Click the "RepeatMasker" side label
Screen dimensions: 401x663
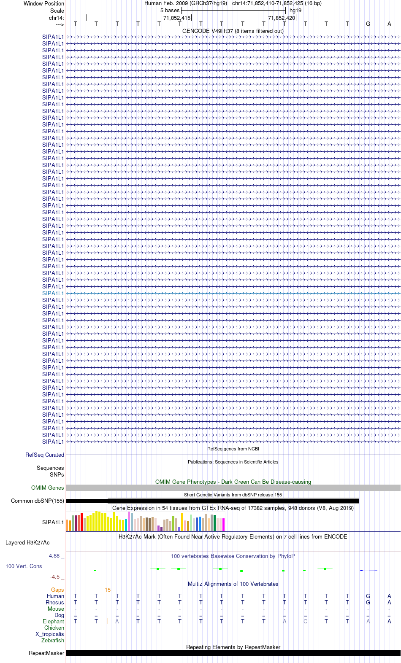click(46, 653)
